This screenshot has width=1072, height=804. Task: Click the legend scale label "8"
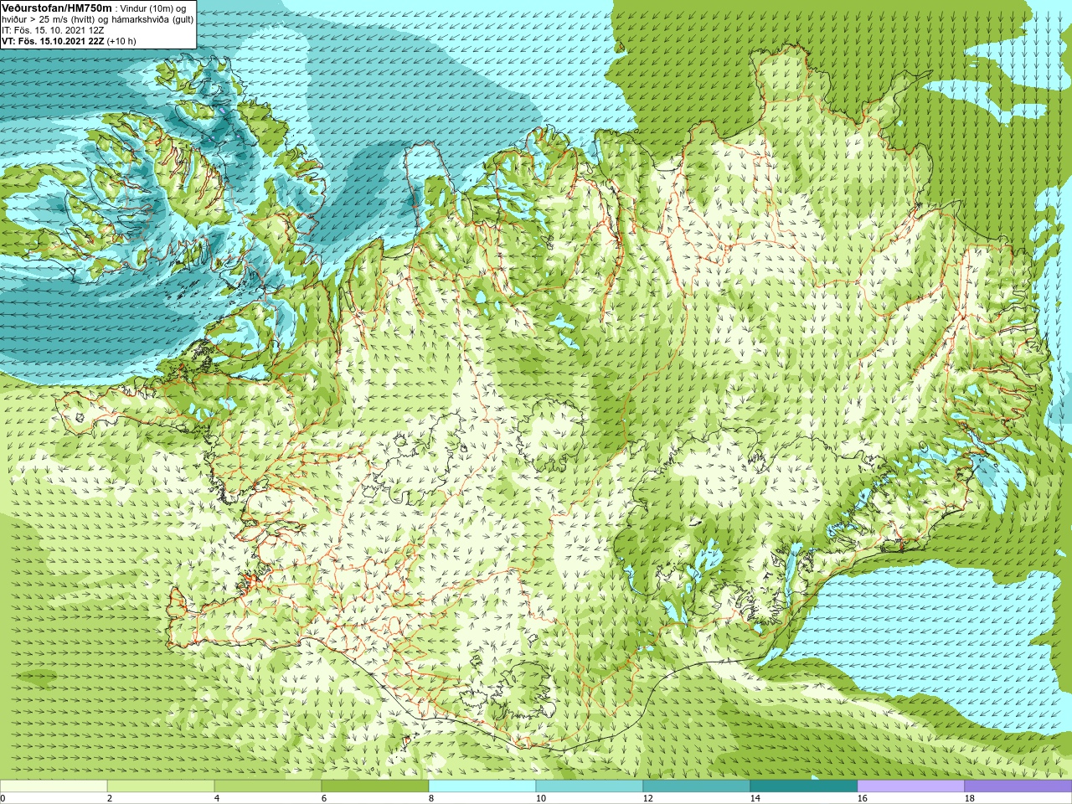tap(431, 799)
